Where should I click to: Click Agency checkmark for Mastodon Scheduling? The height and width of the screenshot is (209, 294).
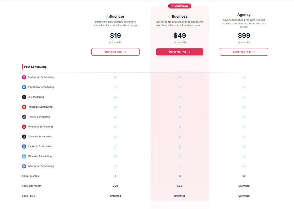click(x=244, y=166)
